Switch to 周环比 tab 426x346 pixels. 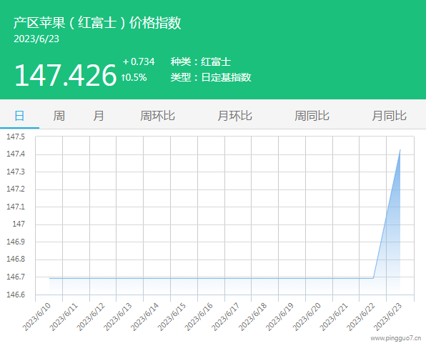[x=157, y=116]
